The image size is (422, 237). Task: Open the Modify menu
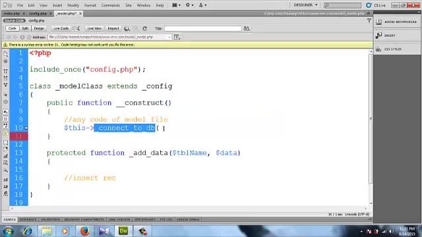[73, 5]
